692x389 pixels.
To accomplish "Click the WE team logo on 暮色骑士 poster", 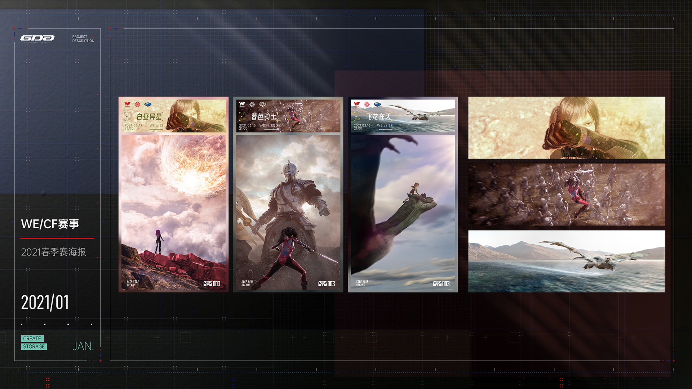I will pos(242,104).
